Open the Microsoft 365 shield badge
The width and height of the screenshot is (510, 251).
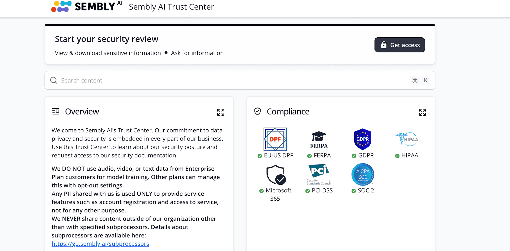(x=276, y=174)
